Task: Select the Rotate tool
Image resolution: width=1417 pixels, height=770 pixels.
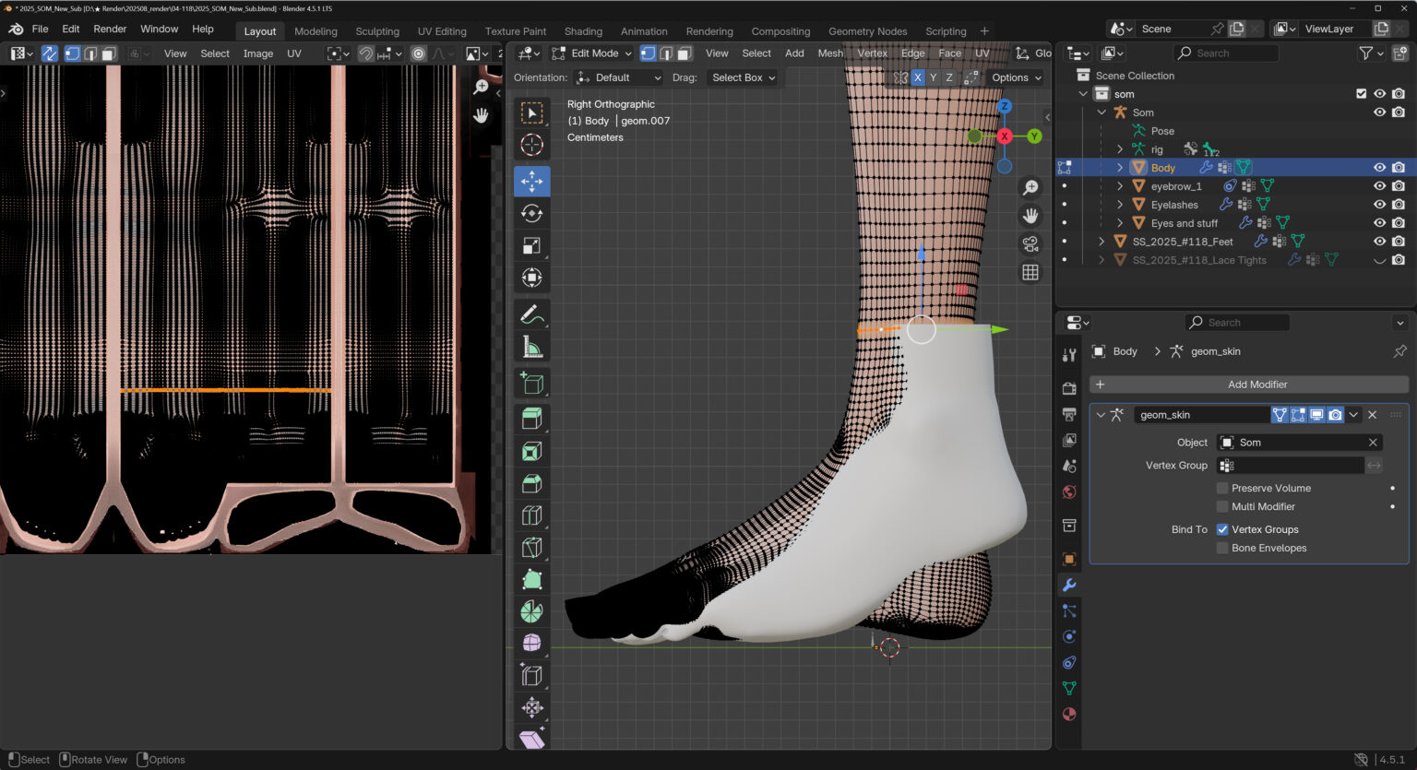Action: click(x=531, y=213)
